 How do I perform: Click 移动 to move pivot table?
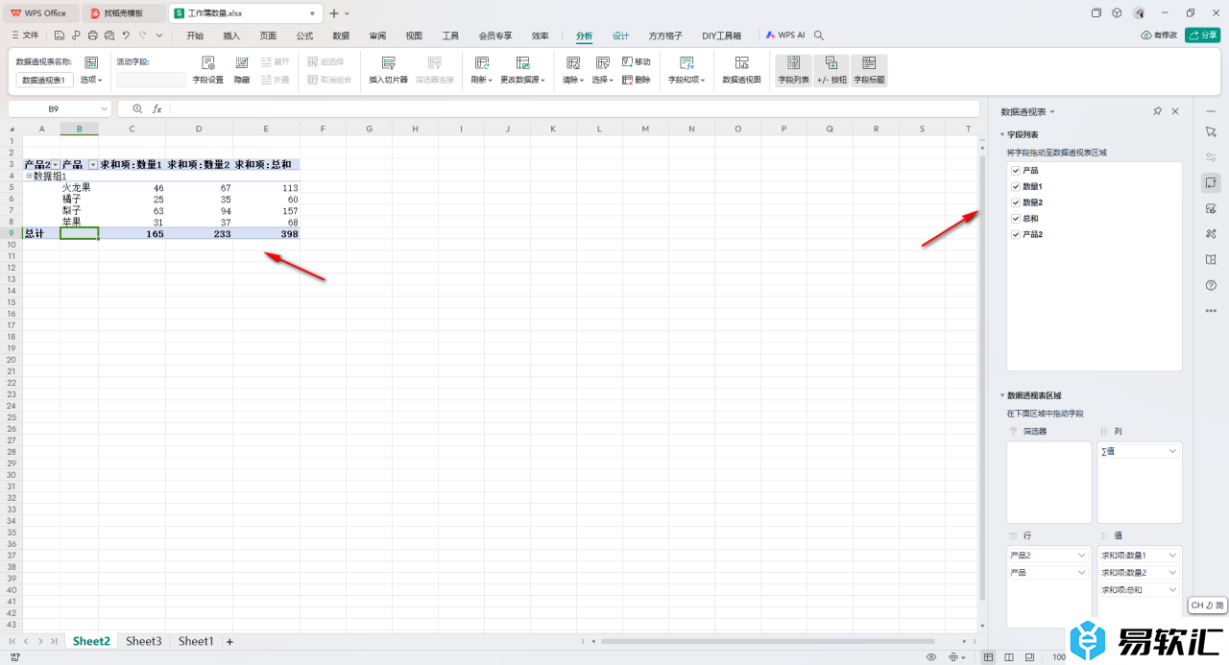[x=637, y=61]
